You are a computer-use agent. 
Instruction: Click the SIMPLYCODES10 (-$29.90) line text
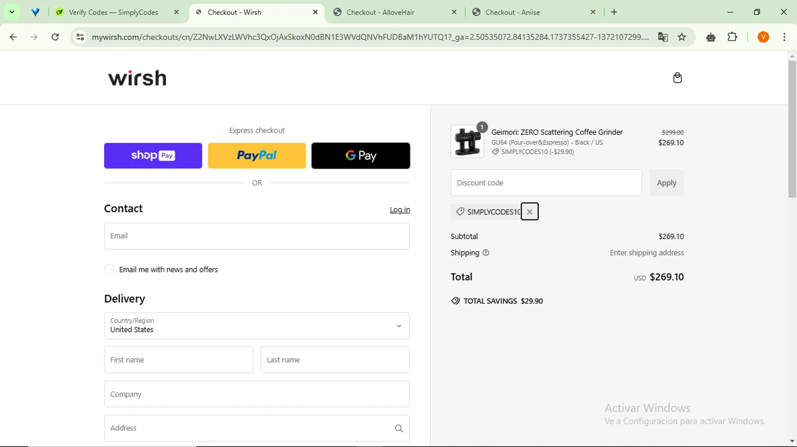(x=537, y=152)
